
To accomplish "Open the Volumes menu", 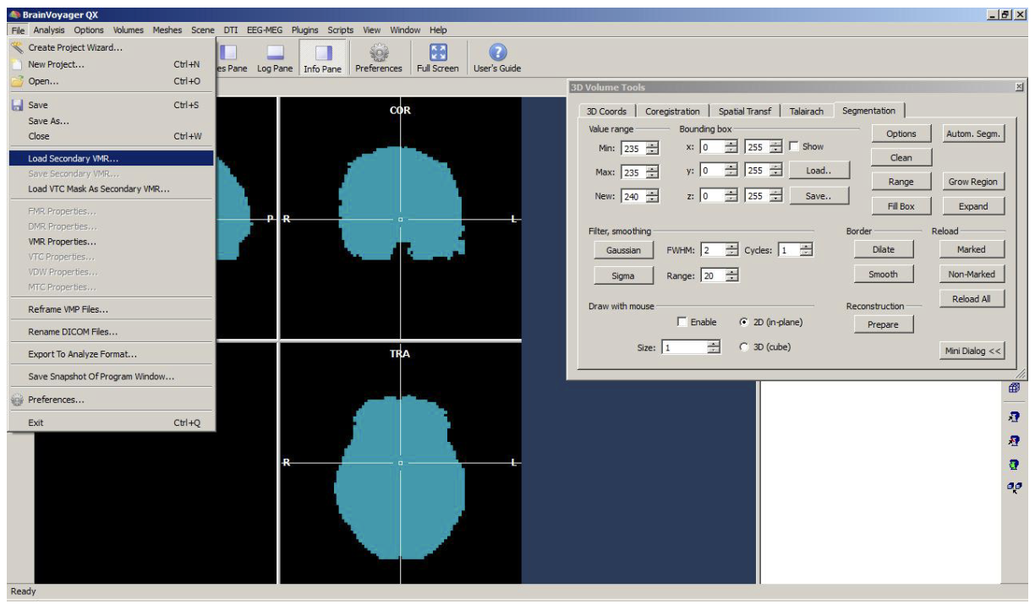I will (129, 30).
